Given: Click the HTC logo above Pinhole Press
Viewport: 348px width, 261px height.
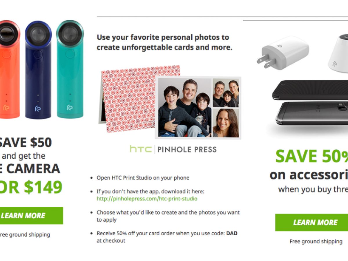Looking at the screenshot, I should coord(140,149).
